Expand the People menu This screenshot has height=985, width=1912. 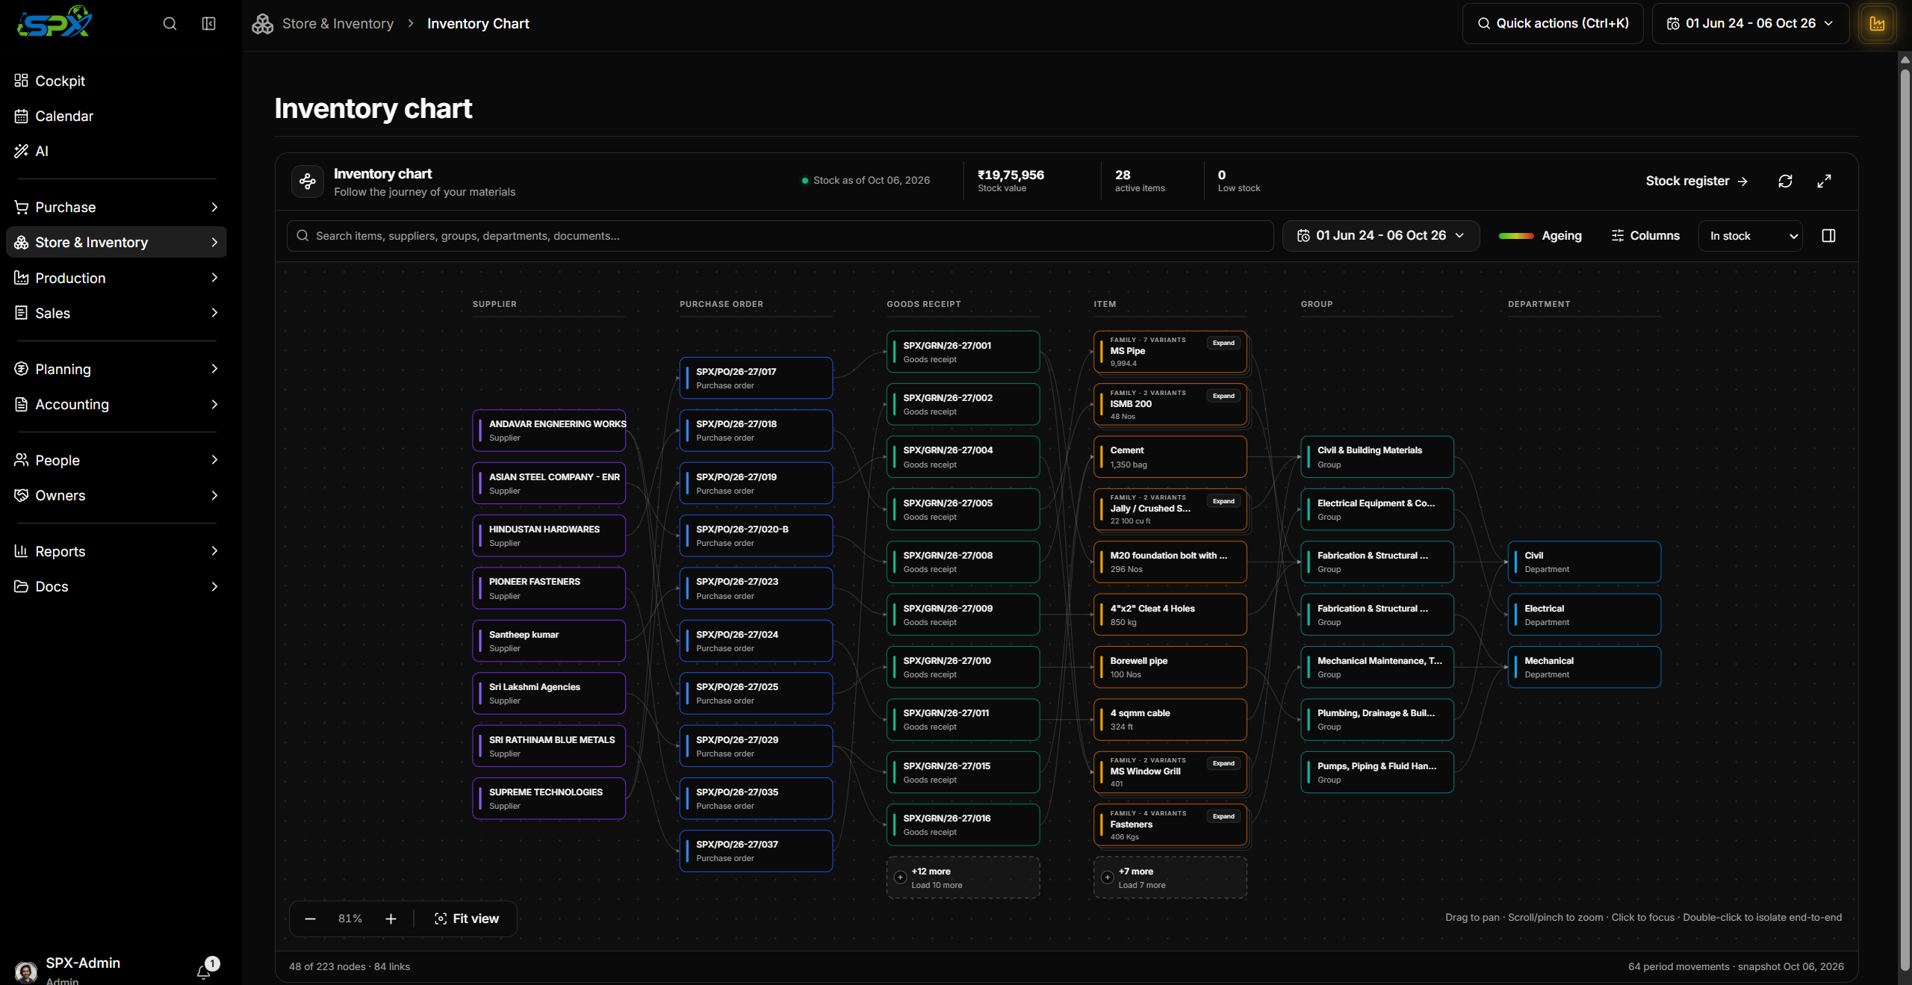pyautogui.click(x=117, y=460)
